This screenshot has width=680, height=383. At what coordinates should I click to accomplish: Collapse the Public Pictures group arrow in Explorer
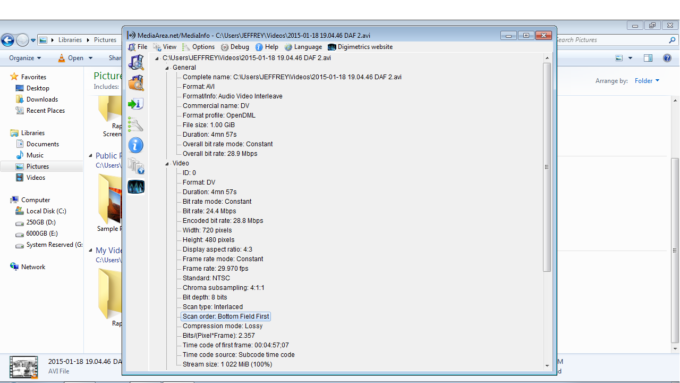tap(91, 156)
